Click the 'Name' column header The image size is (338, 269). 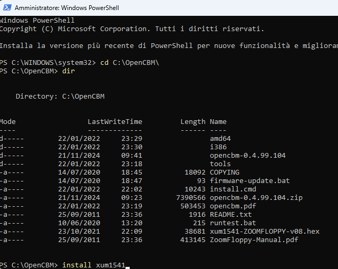click(218, 122)
